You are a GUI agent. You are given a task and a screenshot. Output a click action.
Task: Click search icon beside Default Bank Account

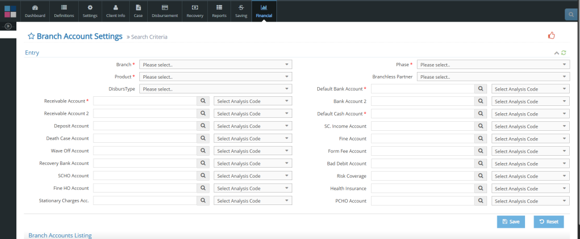(x=480, y=89)
